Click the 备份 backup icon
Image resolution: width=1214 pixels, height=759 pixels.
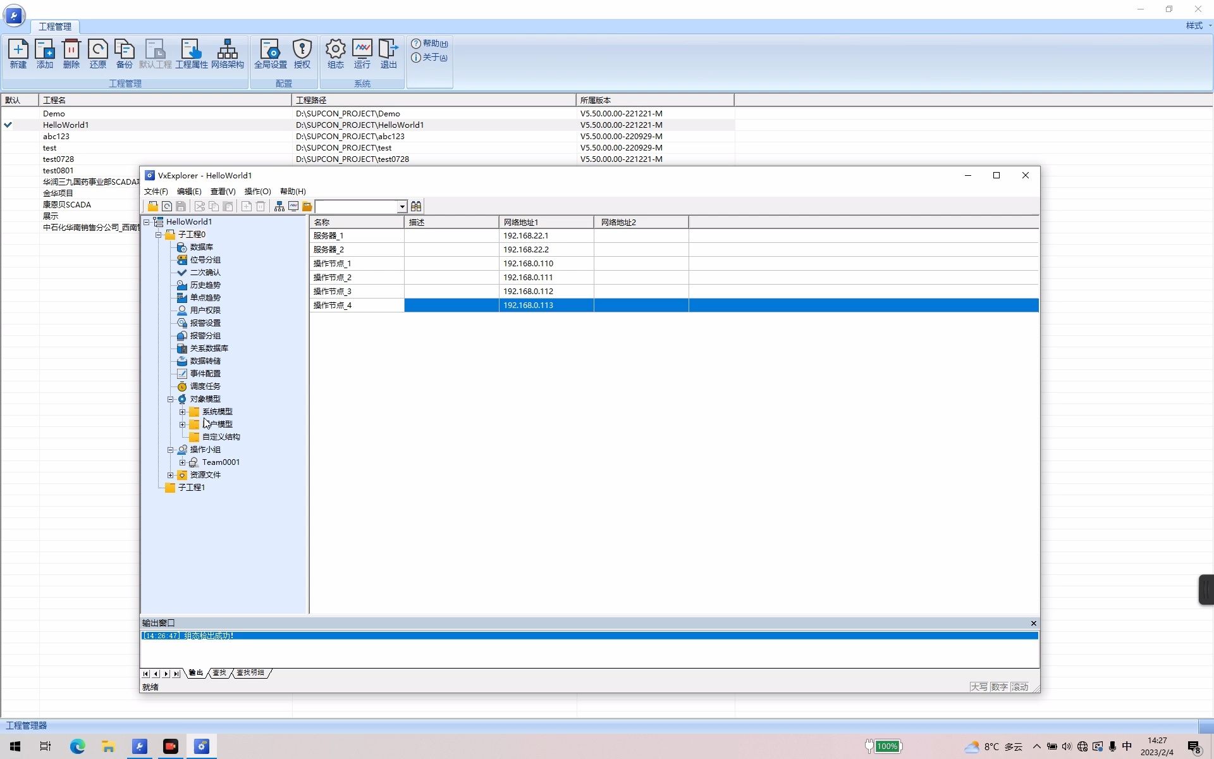point(125,53)
